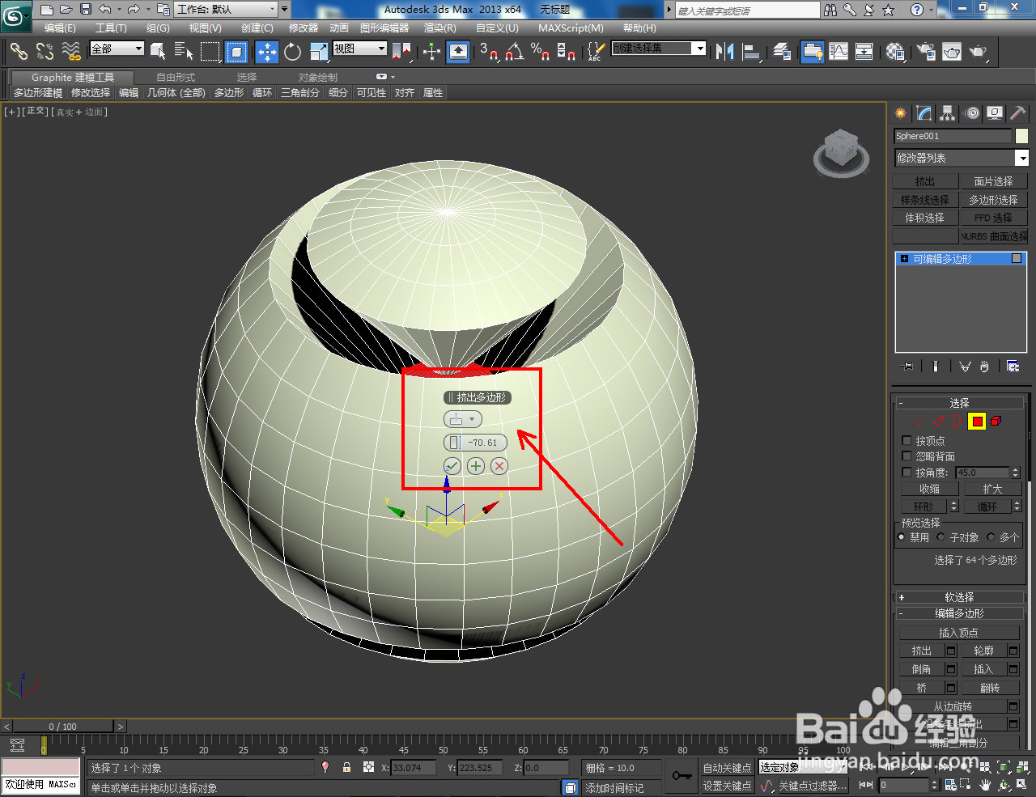Enable the 按顶点 checkbox
The height and width of the screenshot is (797, 1036).
(x=906, y=441)
